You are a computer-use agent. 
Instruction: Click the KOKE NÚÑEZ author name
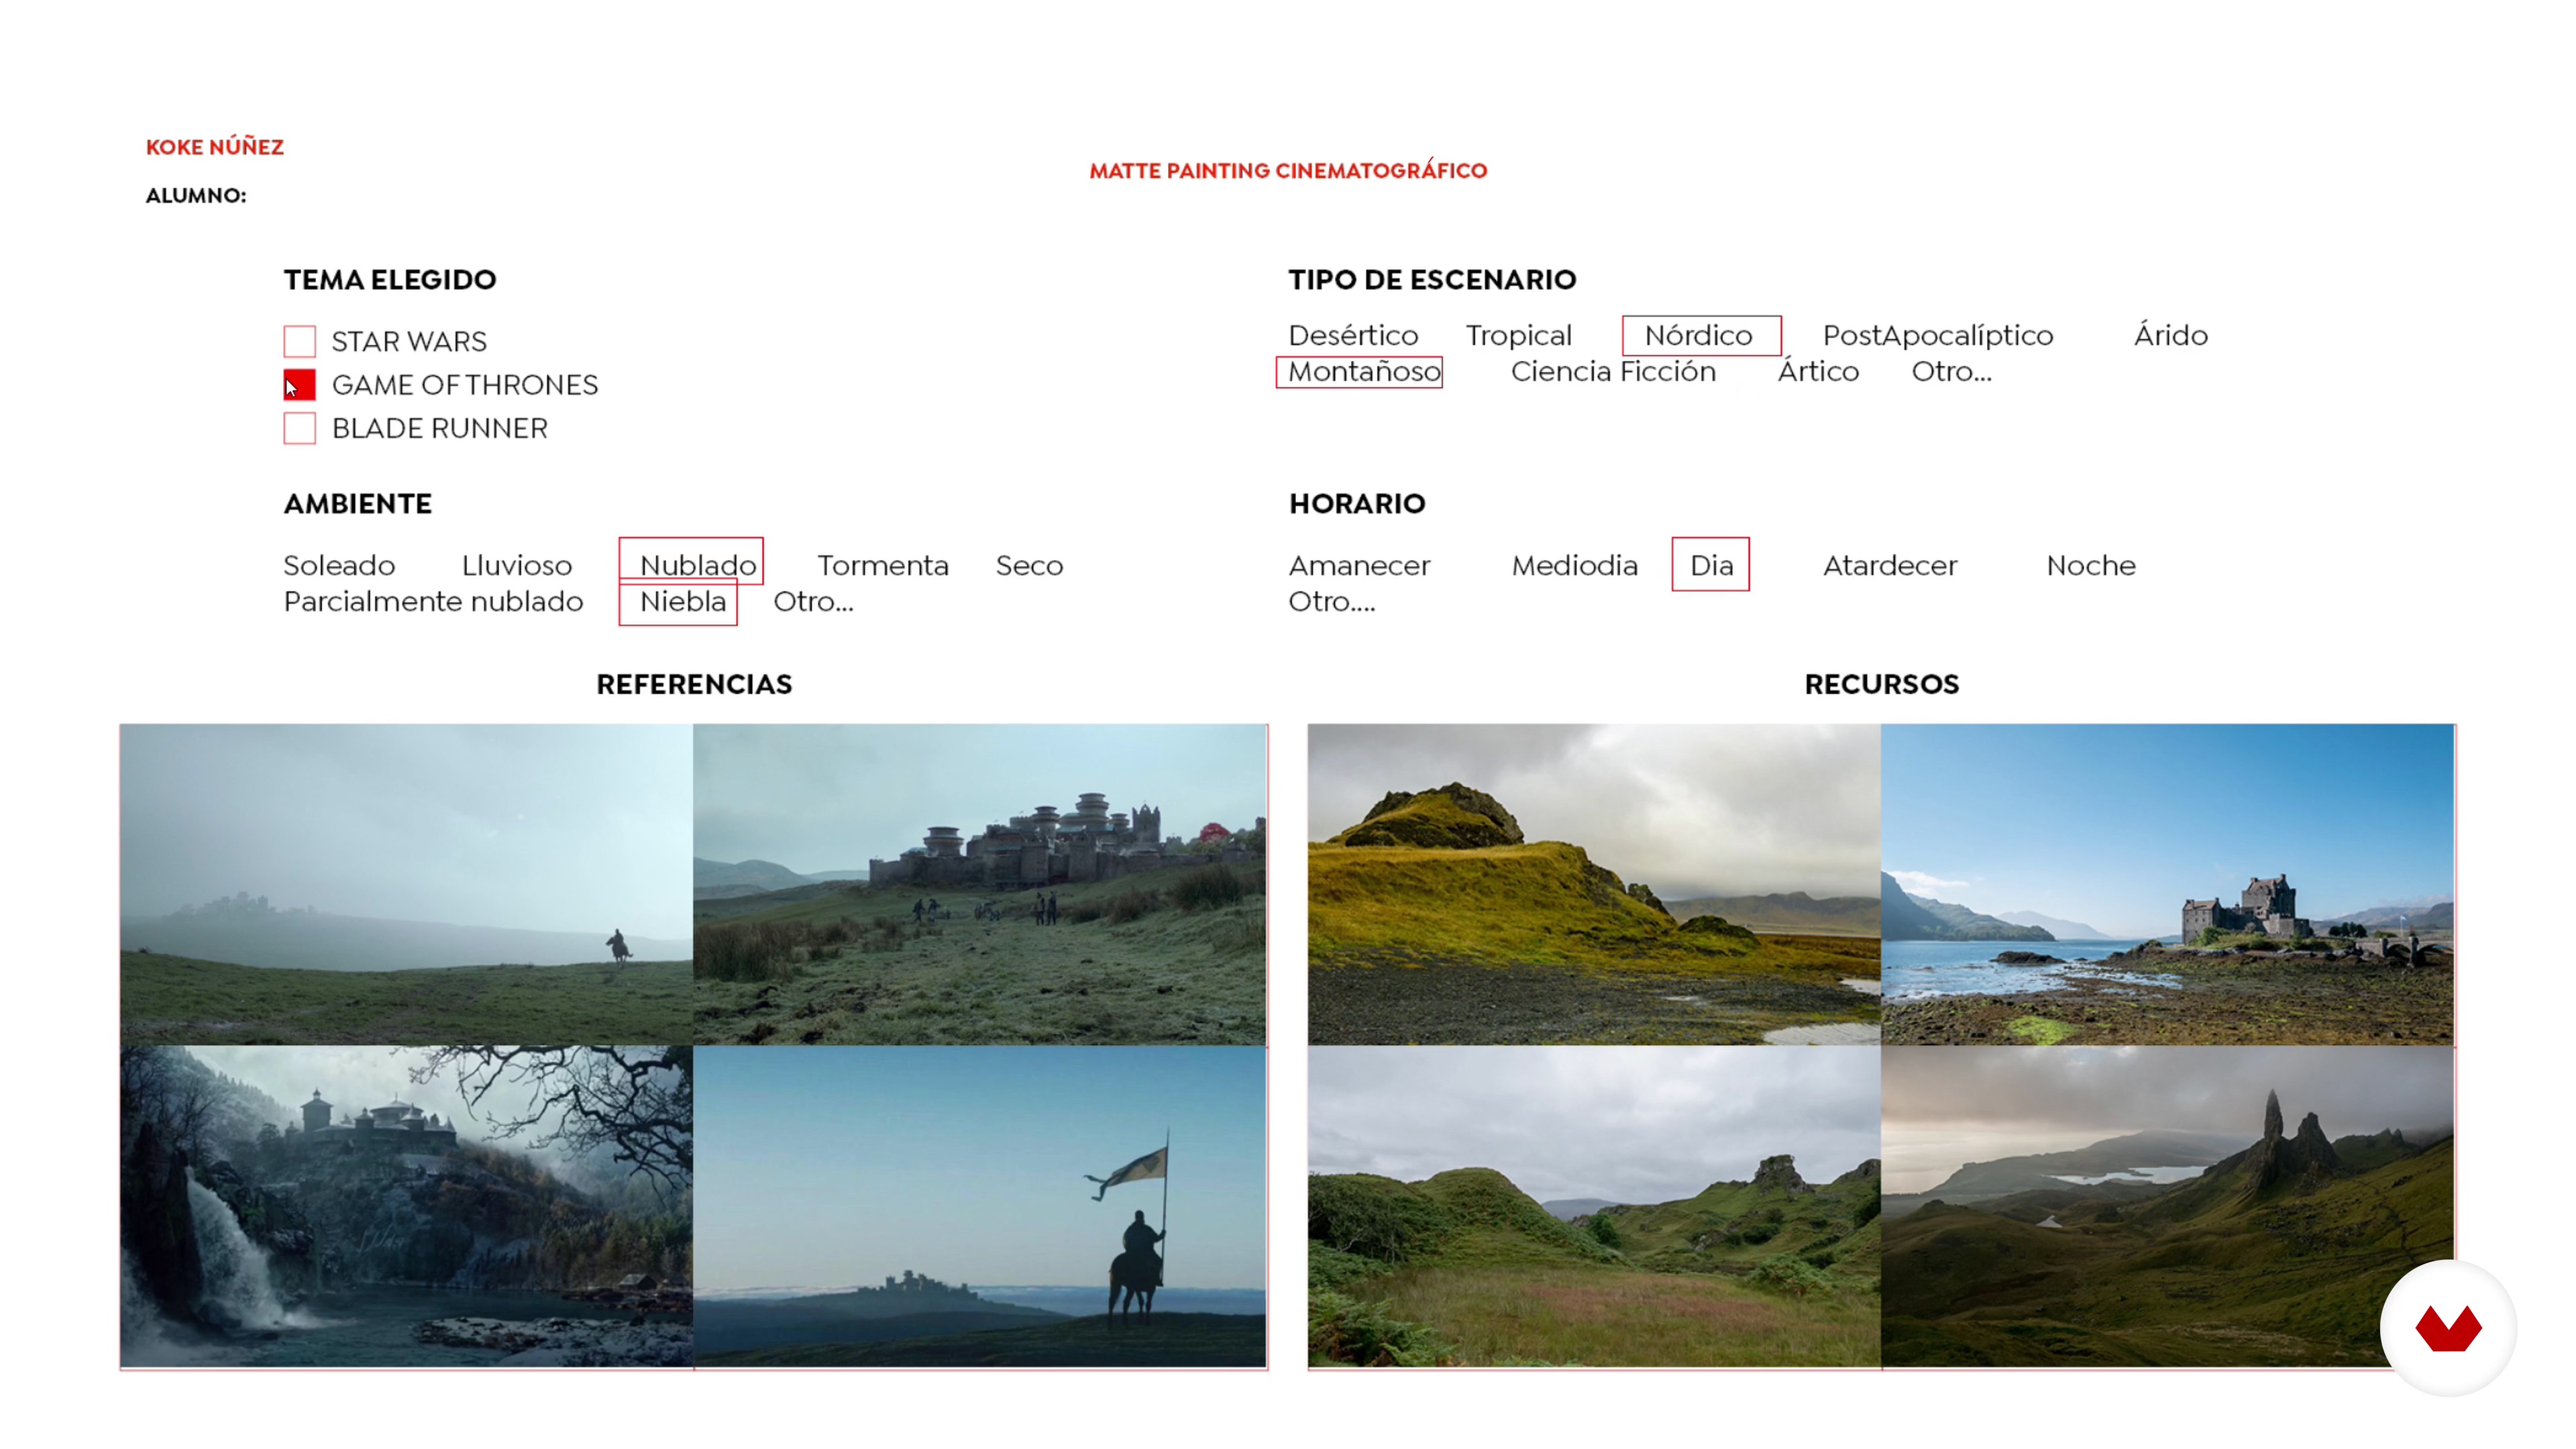click(x=215, y=147)
